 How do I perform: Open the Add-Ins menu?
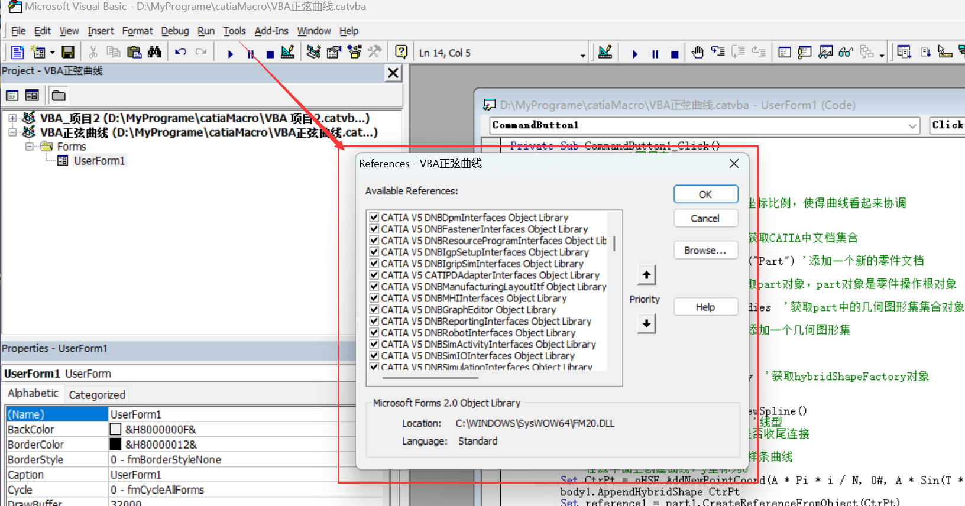271,31
